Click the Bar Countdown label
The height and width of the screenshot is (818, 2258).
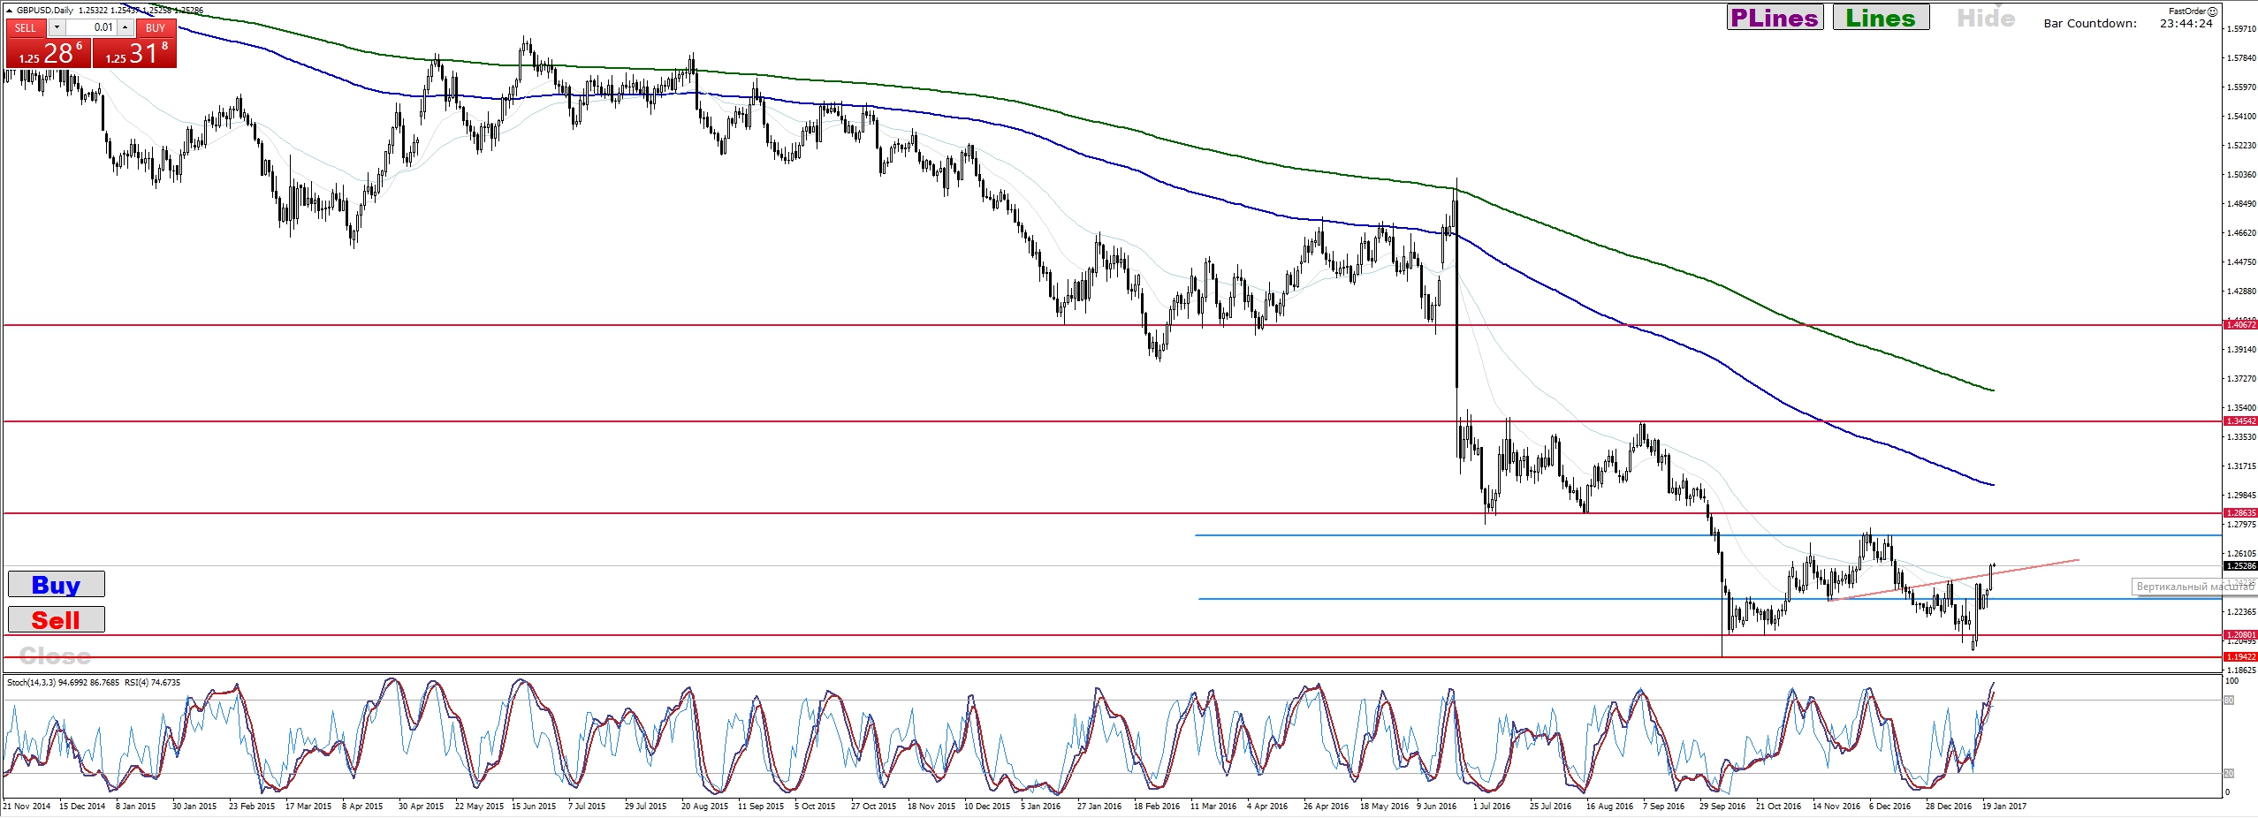[x=2089, y=24]
